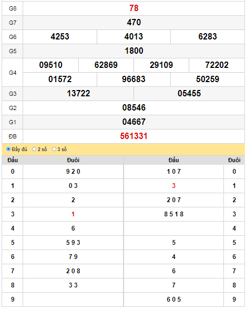Select the G7 result 470
Image resolution: width=246 pixels, height=309 pixels.
134,23
